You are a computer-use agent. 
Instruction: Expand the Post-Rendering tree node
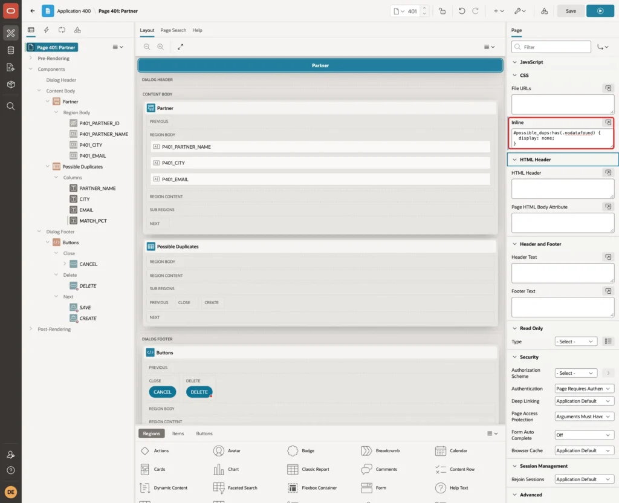pos(30,329)
